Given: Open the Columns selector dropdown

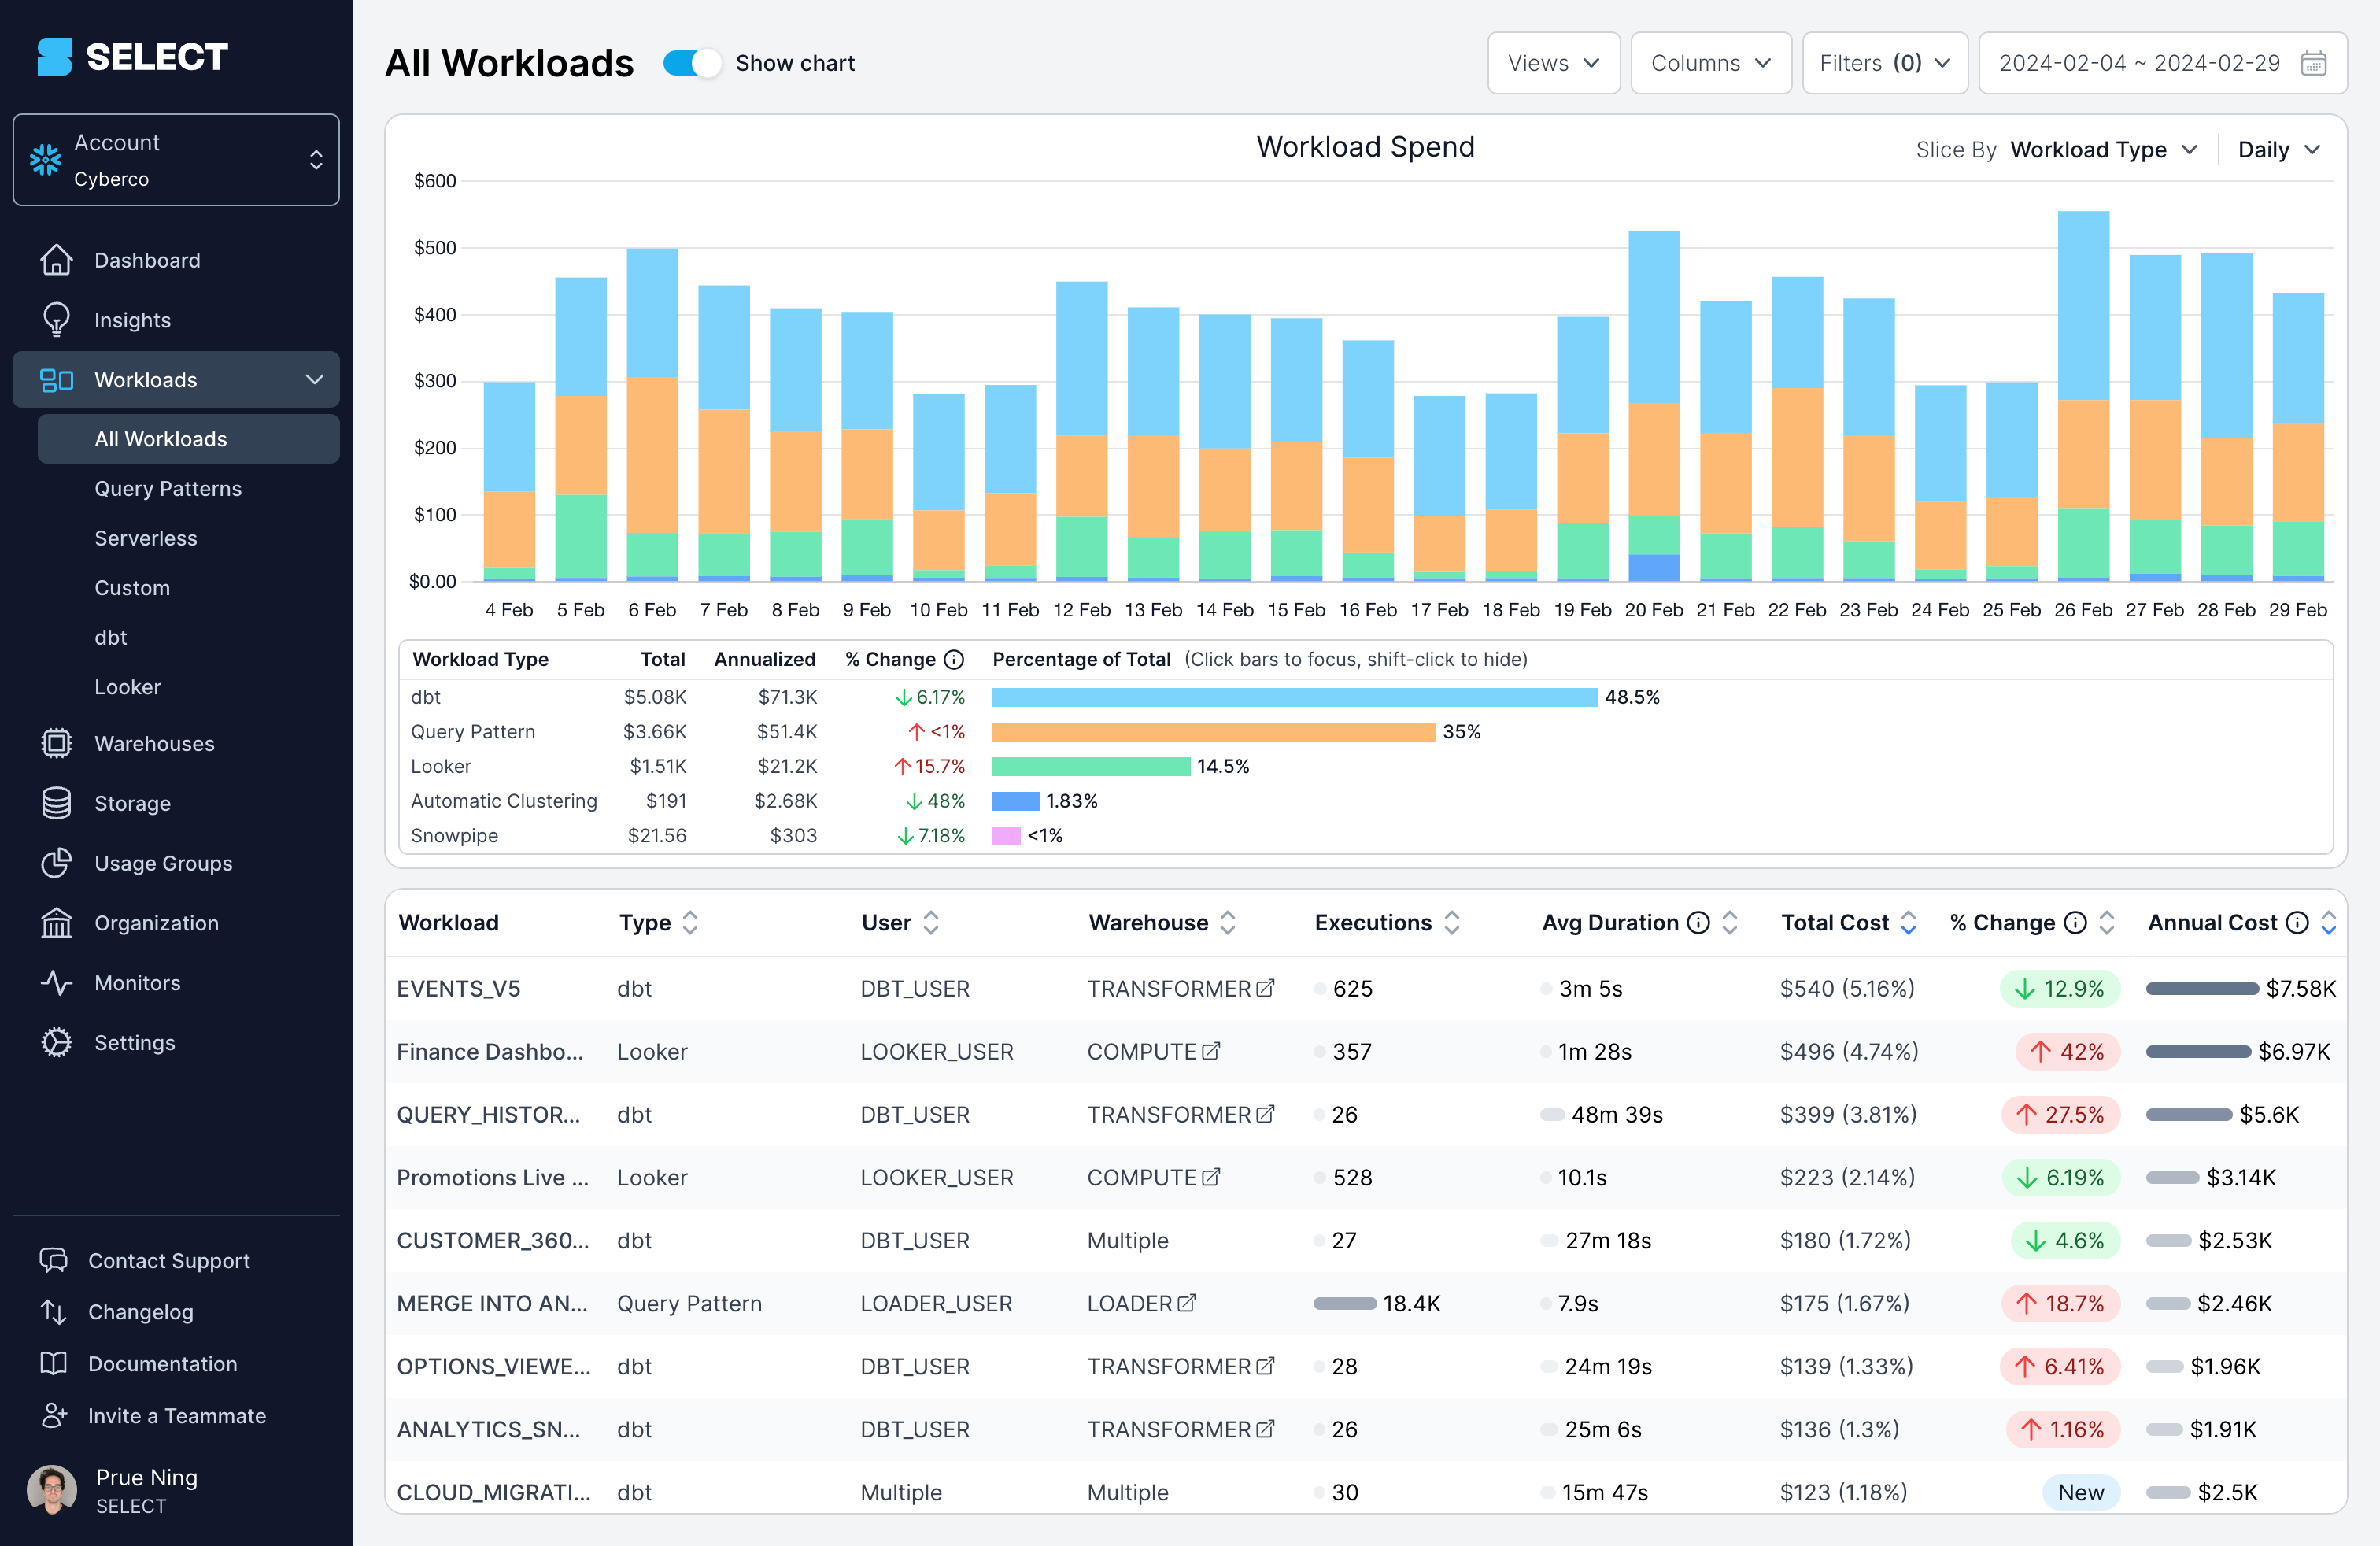Looking at the screenshot, I should point(1709,62).
